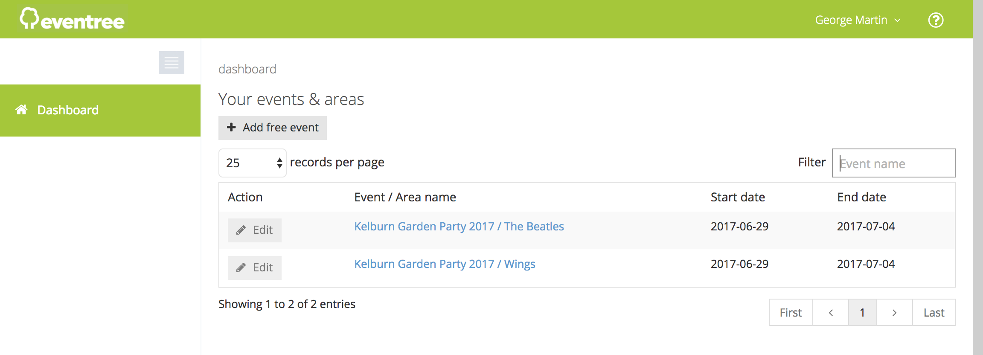Open Kelburn Garden Party 2017 / The Beatles
Image resolution: width=983 pixels, height=355 pixels.
(459, 226)
